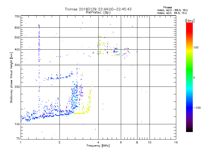The width and height of the screenshot is (207, 155).
Task: Click the y-axis tick label "600"
Action: (17, 28)
